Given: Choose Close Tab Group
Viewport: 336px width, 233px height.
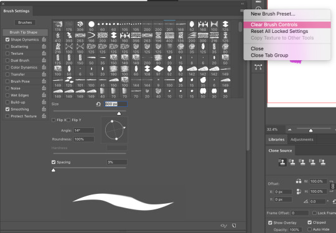Looking at the screenshot, I should tap(269, 55).
